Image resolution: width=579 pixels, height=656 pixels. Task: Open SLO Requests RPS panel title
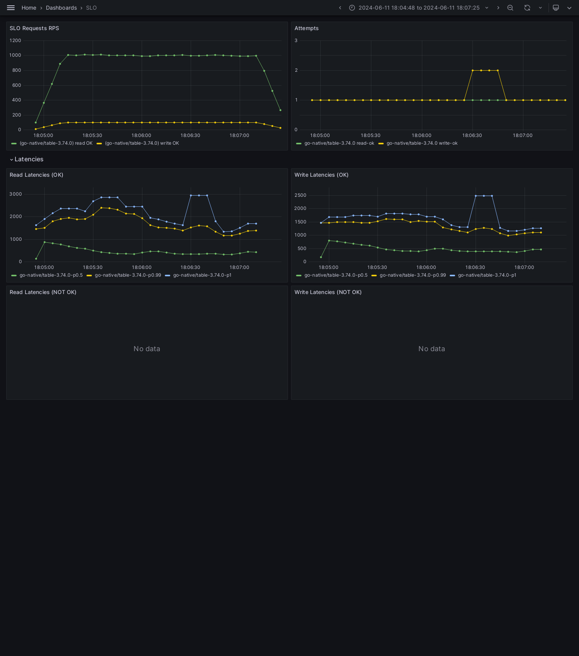34,28
